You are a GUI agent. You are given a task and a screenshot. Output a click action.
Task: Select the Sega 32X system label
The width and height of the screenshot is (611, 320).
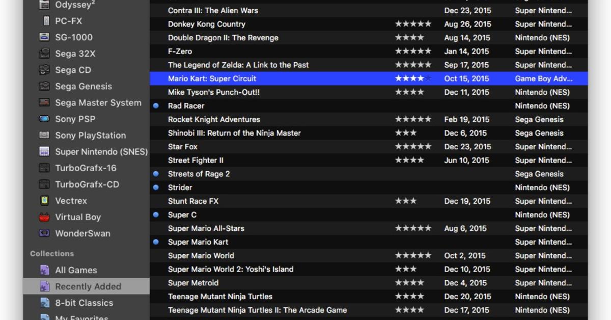point(75,54)
